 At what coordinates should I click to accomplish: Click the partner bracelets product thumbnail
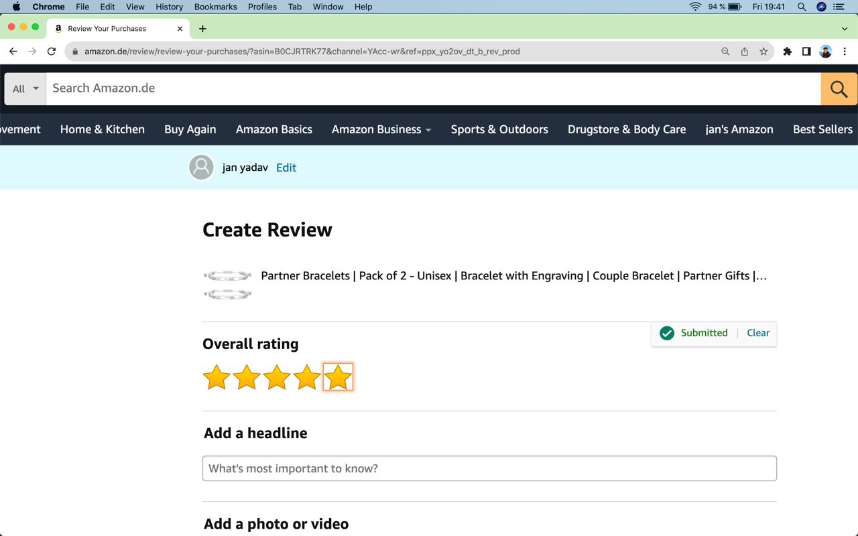[x=228, y=285]
